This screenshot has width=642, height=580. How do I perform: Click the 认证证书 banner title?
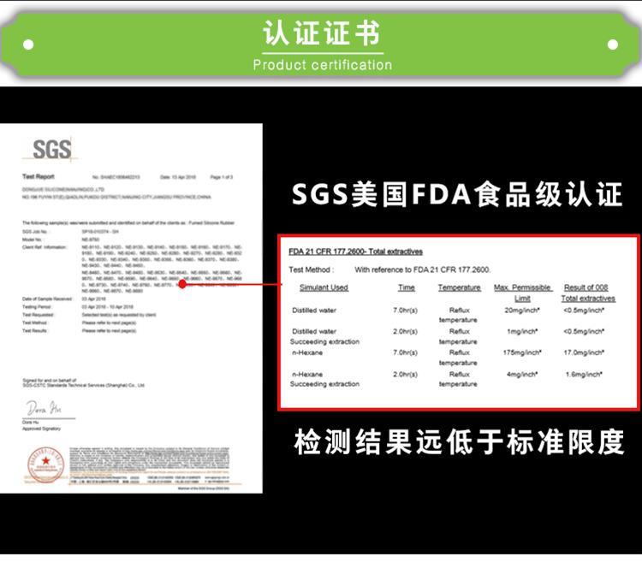point(322,33)
